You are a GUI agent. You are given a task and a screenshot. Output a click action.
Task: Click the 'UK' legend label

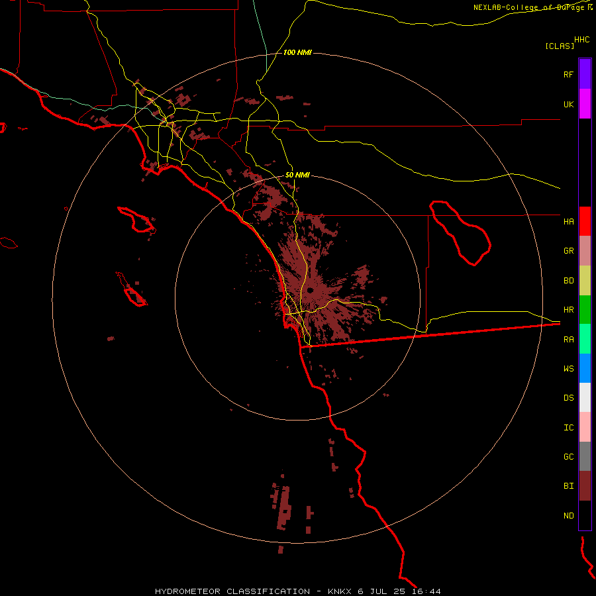point(568,104)
